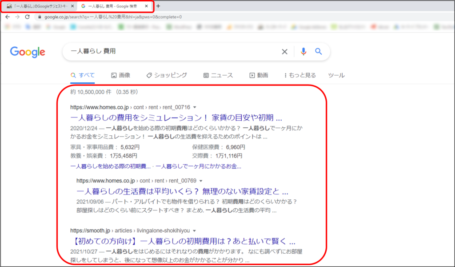Screen dimensions: 455x267
Task: Expand the dropdown arrow beside rent_00716
Action: (195, 108)
